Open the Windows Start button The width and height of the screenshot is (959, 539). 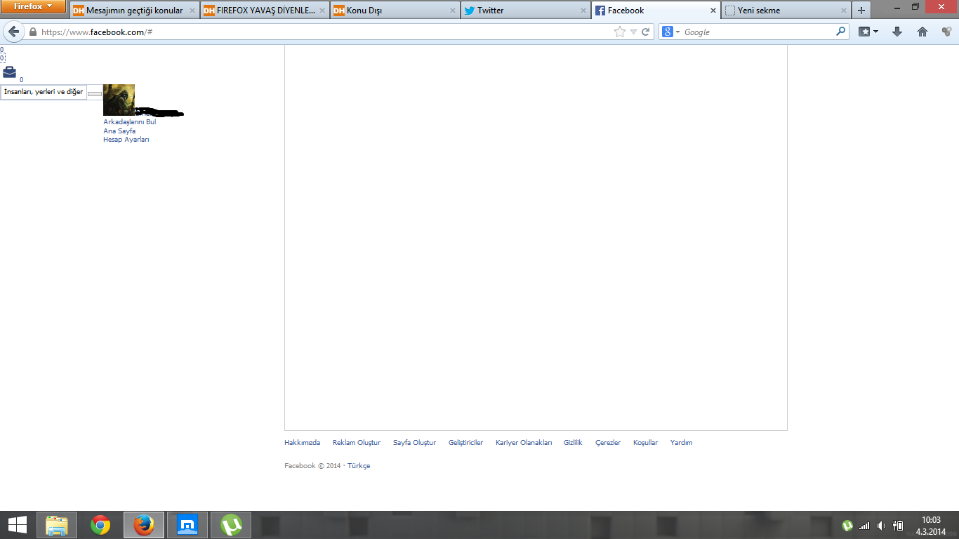click(18, 525)
